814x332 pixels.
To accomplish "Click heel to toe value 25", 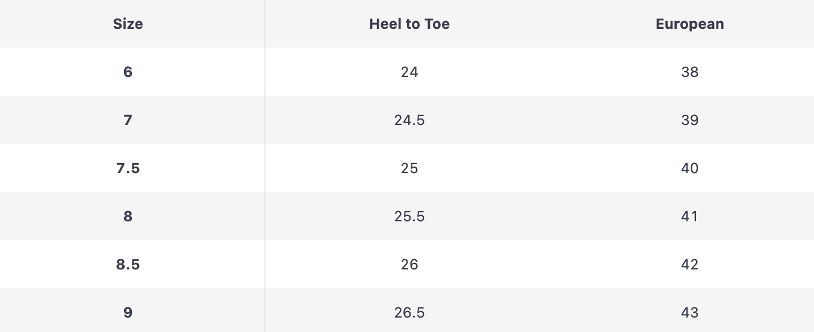I will [x=409, y=168].
